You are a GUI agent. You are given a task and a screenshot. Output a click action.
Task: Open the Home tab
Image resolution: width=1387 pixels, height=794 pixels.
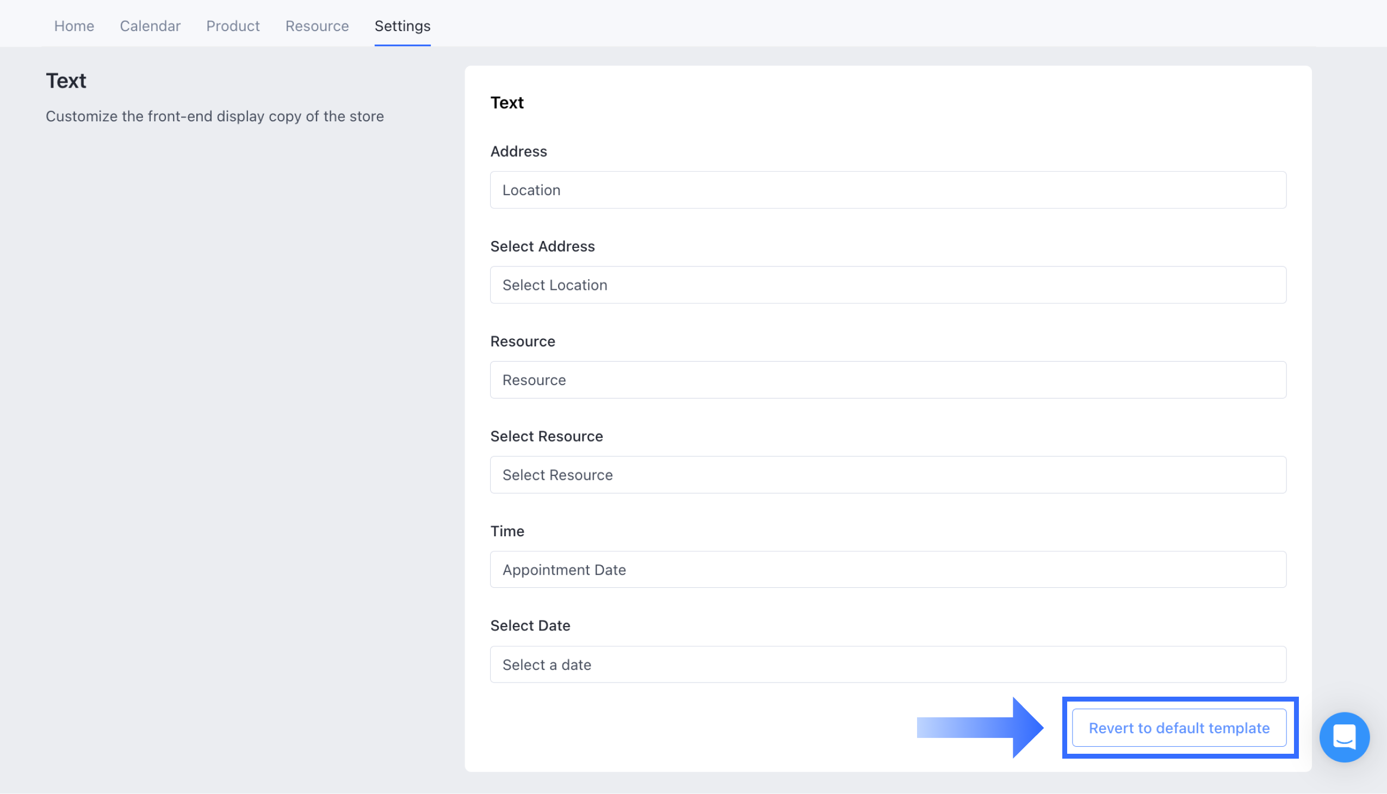74,26
